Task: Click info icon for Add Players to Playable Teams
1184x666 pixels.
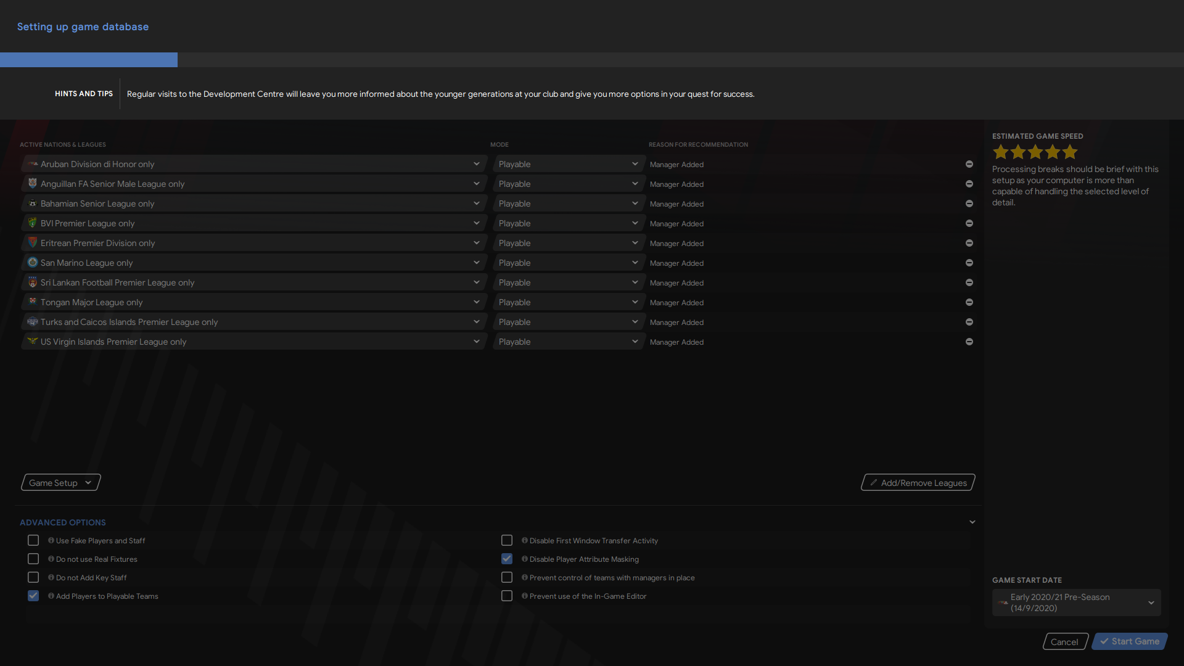Action: point(51,596)
